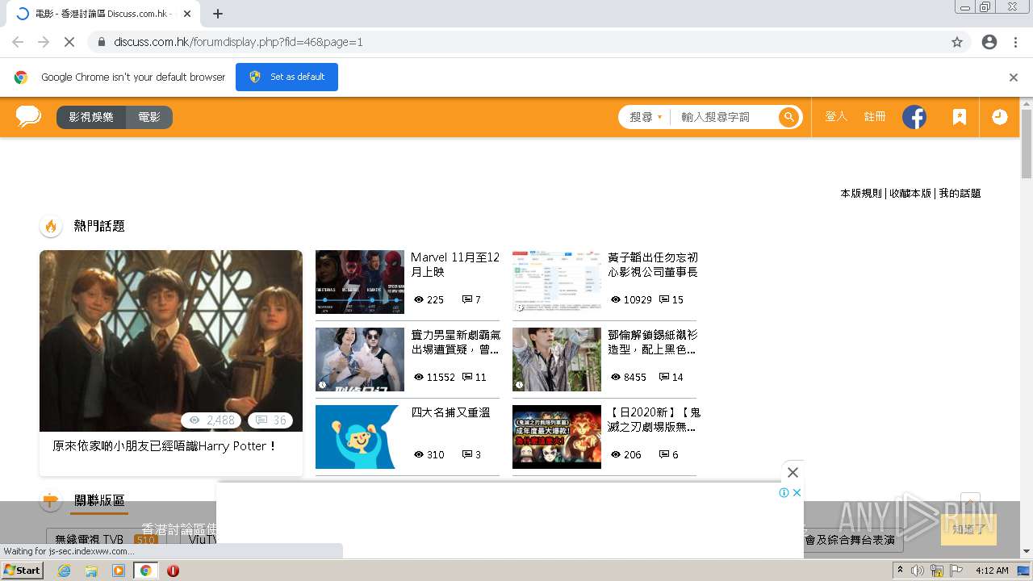Open Marvel 11月至12月上映 topic

coord(455,265)
